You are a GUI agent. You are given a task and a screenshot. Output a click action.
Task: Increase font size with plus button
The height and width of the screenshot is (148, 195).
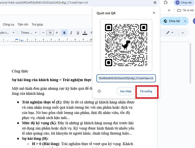coord(57,33)
